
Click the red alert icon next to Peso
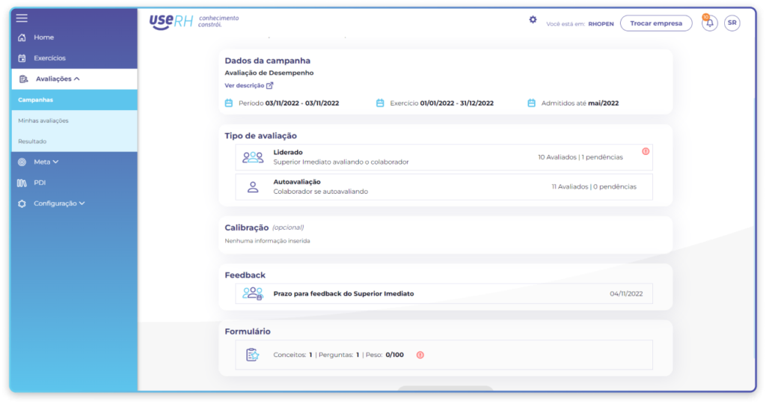[420, 355]
